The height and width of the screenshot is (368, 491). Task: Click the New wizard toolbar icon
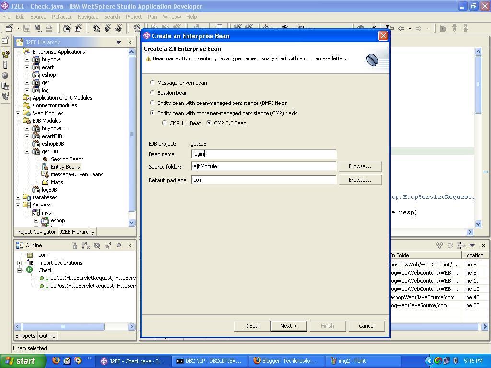[9, 28]
